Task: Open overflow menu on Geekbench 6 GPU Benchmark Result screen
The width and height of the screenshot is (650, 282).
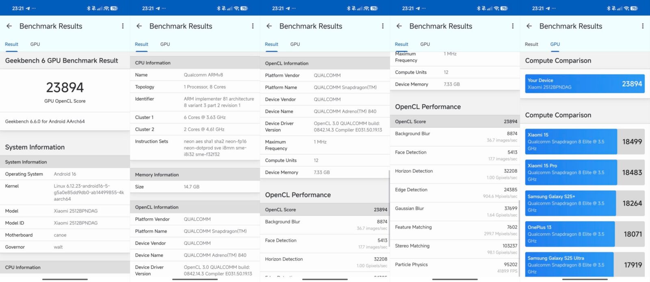Action: click(x=123, y=26)
